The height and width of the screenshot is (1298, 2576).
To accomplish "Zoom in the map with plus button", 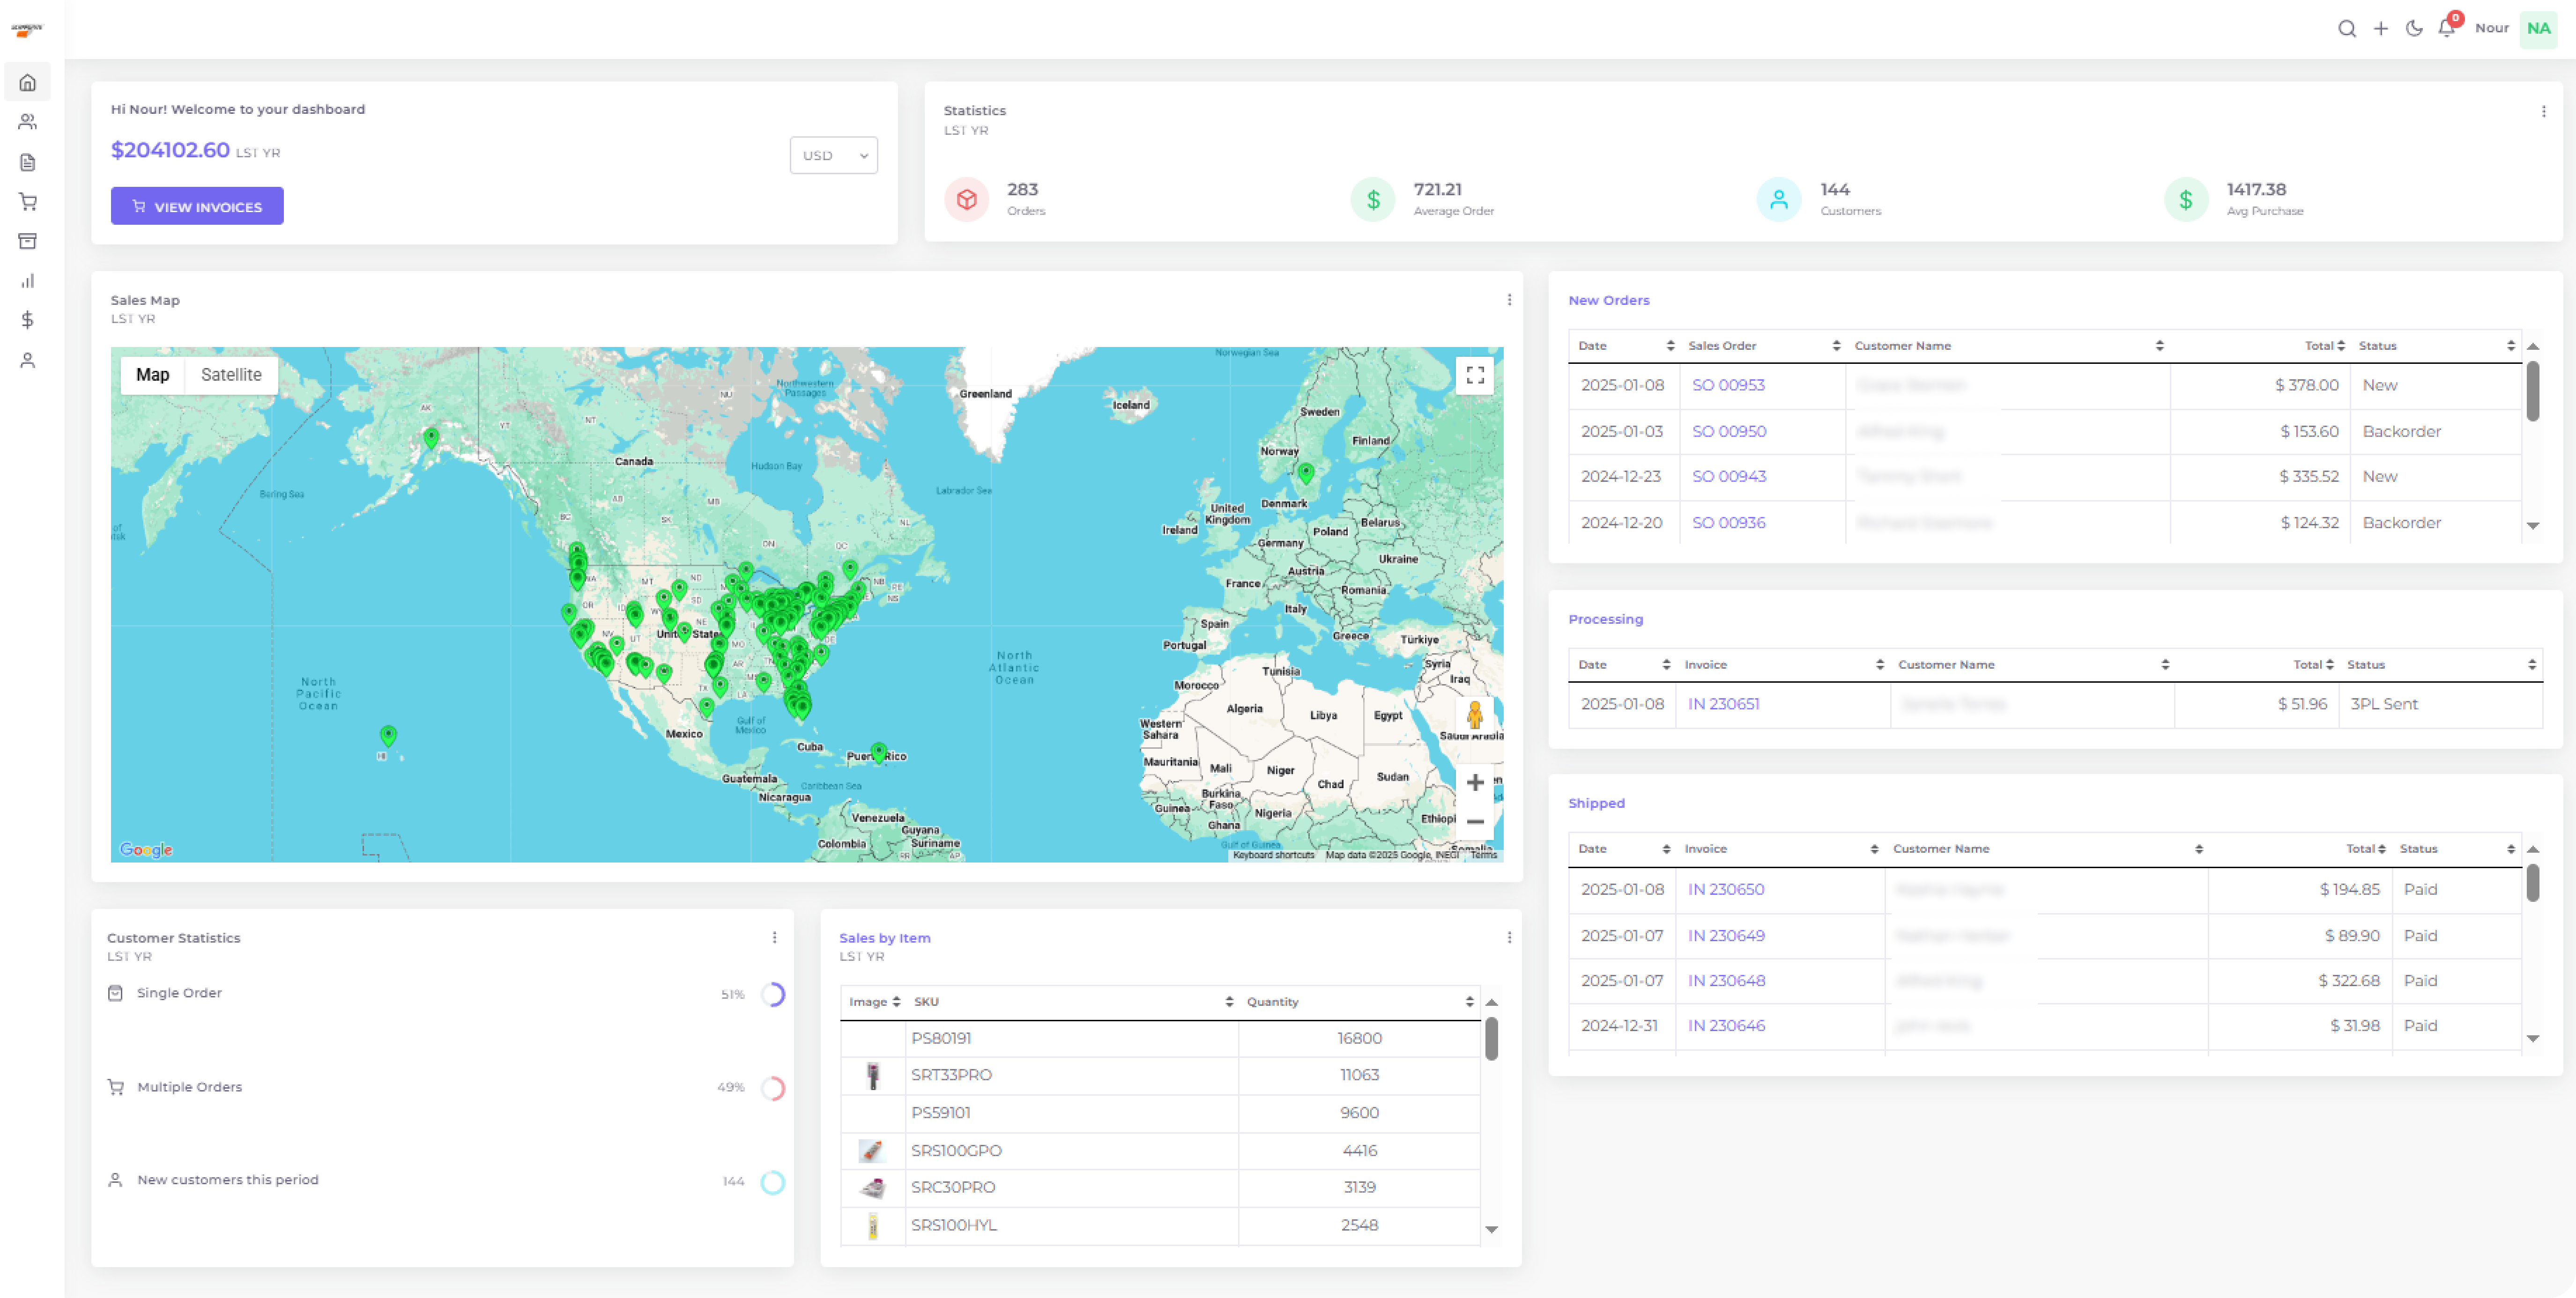I will coord(1475,782).
